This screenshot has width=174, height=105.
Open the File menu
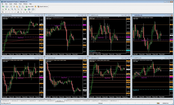point(2,4)
